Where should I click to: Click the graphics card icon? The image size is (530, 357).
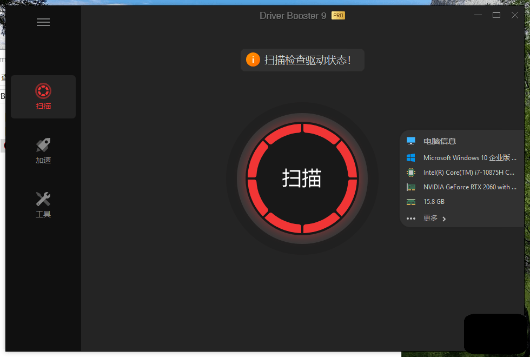tap(410, 187)
